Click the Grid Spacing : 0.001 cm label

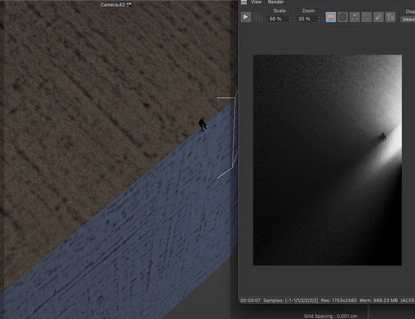(x=330, y=316)
